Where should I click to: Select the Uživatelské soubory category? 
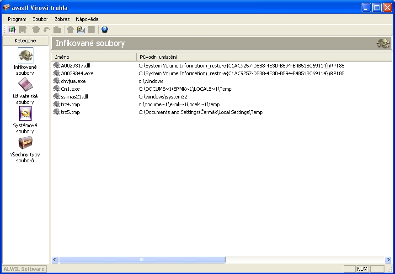(25, 85)
